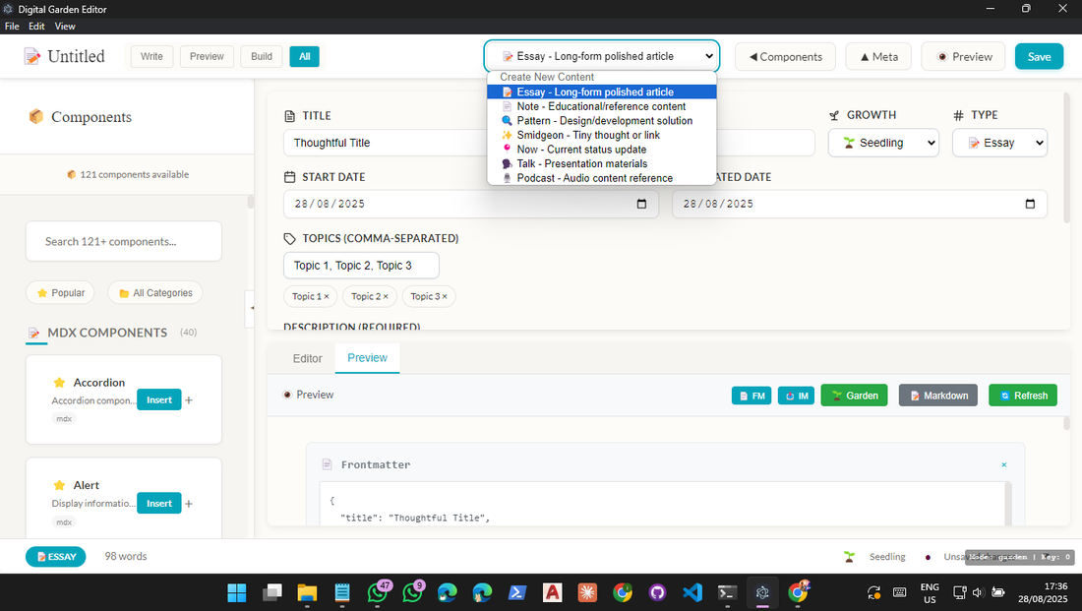Click the FM frontmatter button
This screenshot has height=611, width=1082.
tap(751, 396)
